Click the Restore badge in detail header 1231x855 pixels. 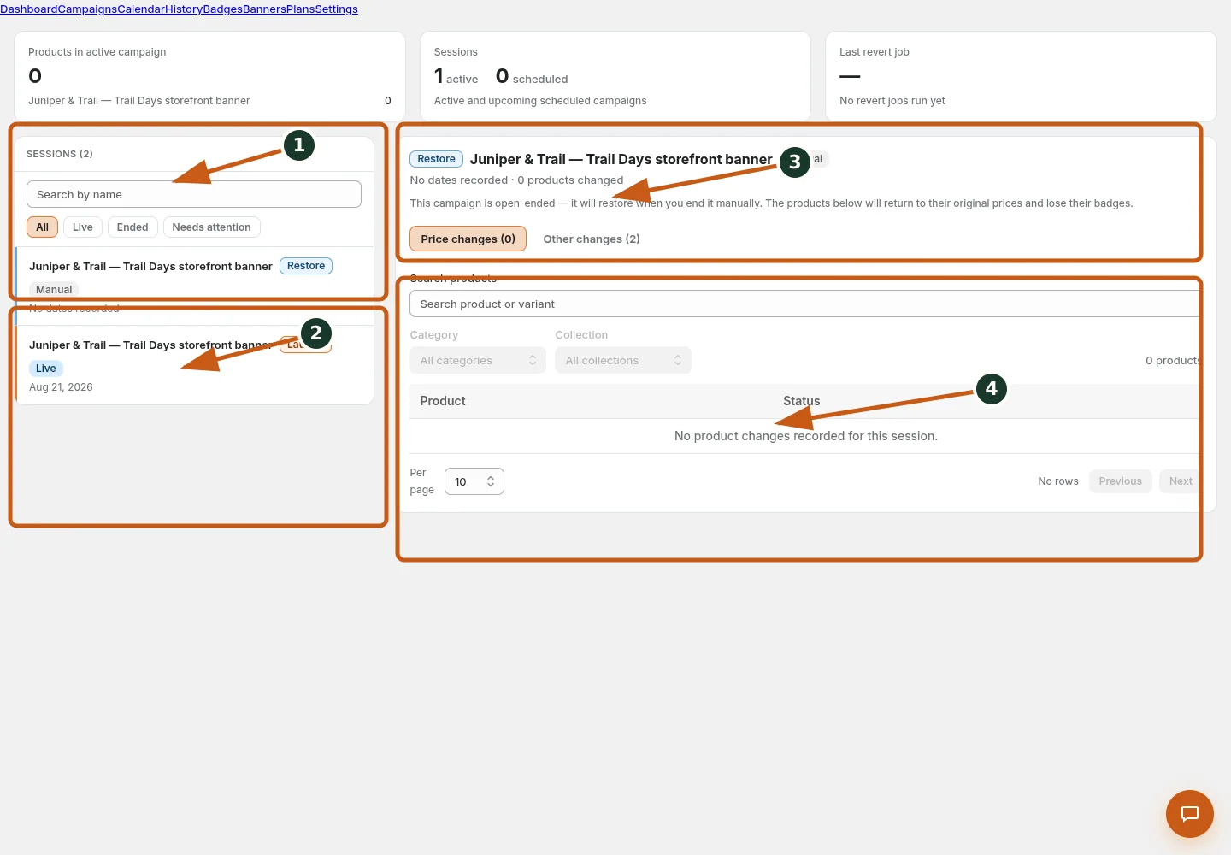[437, 159]
